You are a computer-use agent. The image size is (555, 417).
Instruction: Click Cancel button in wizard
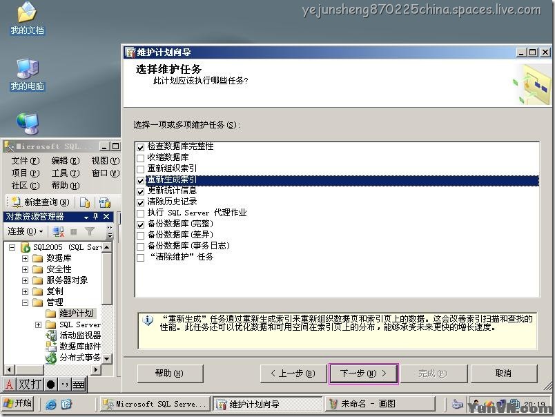click(504, 374)
